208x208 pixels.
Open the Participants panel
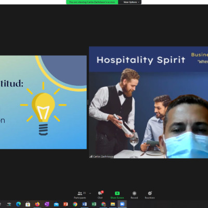coord(80,195)
